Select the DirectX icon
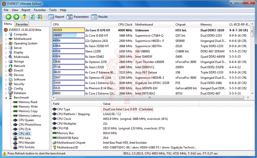 click(11, 70)
